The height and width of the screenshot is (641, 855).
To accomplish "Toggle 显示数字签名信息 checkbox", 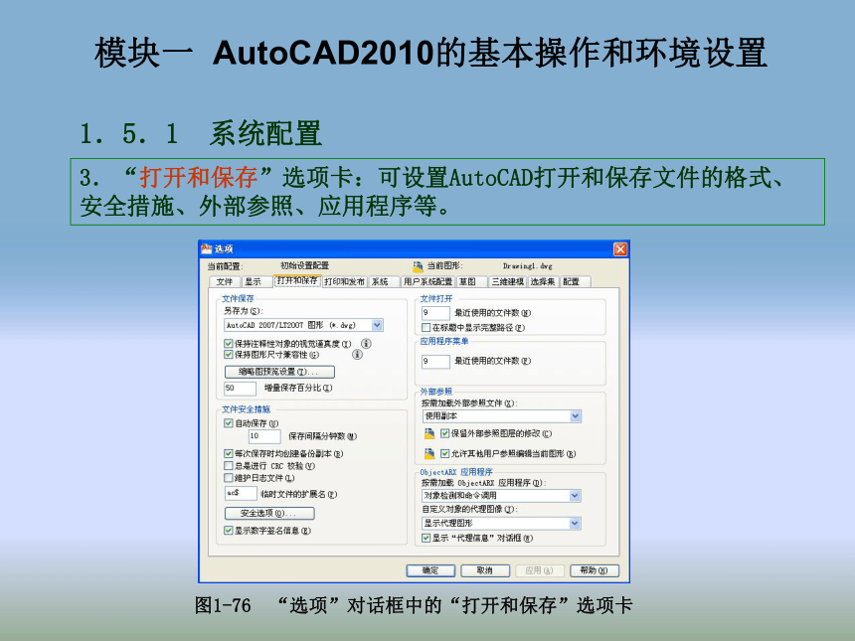I will (x=229, y=530).
